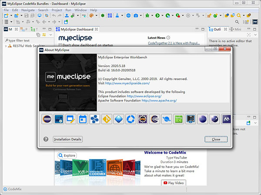261x195 pixels.
Task: Click the Installation Details button
Action: tap(67, 139)
